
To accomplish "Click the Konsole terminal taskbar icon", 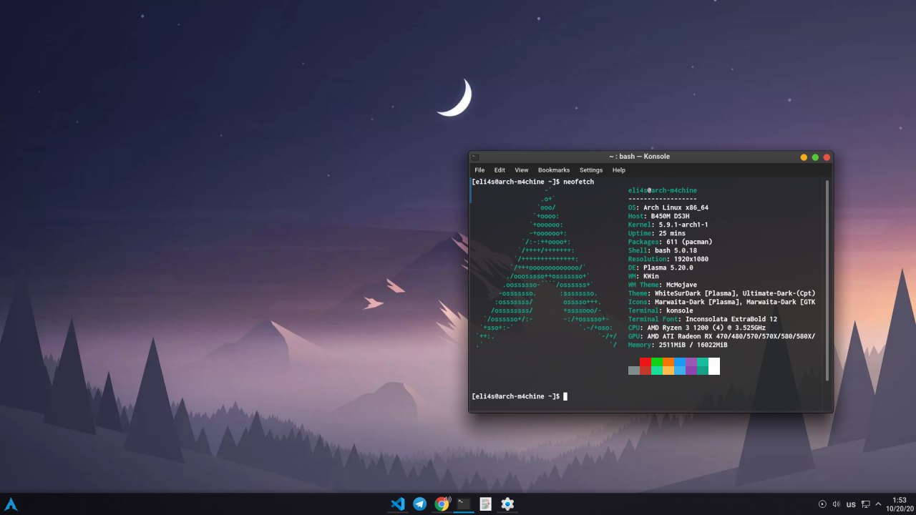I will (x=464, y=504).
